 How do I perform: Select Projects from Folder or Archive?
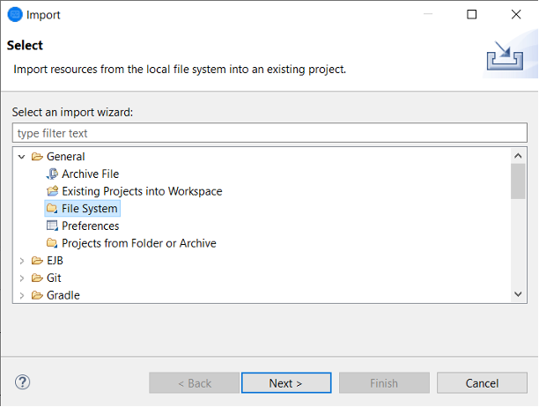coord(138,243)
